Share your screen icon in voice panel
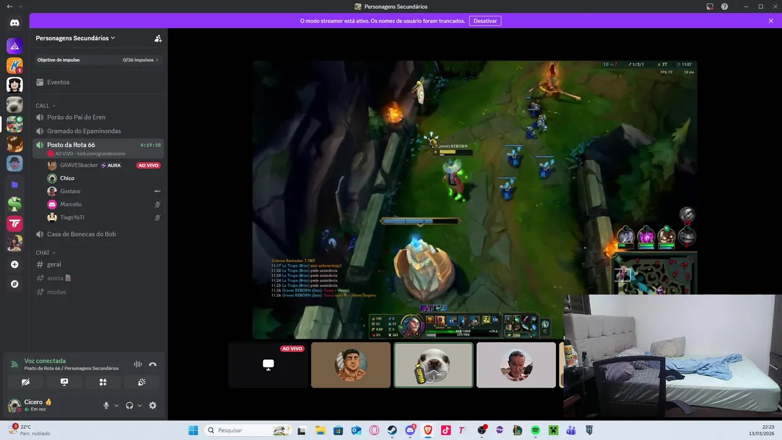782x440 pixels. pyautogui.click(x=64, y=382)
